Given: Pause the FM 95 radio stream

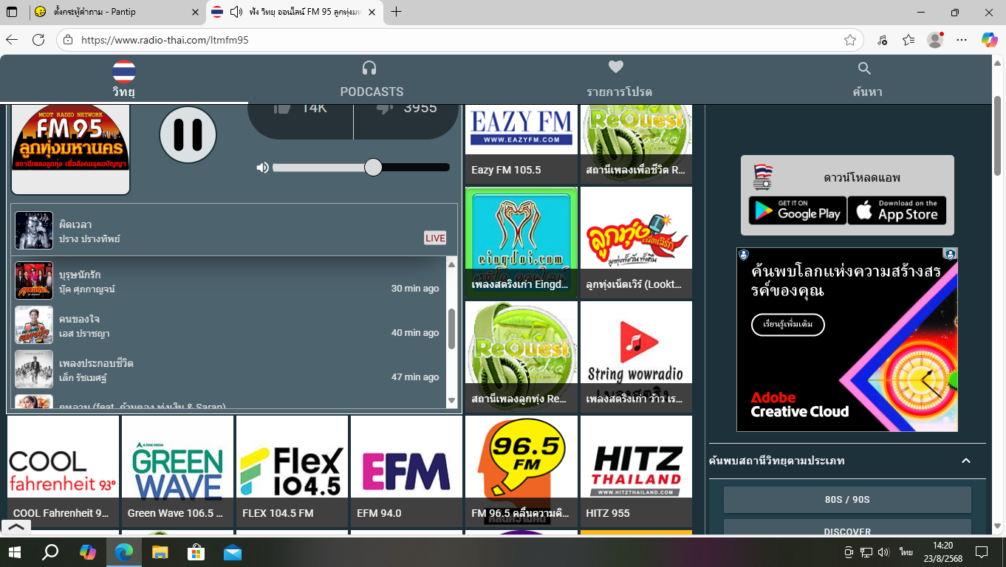Looking at the screenshot, I should pos(188,134).
